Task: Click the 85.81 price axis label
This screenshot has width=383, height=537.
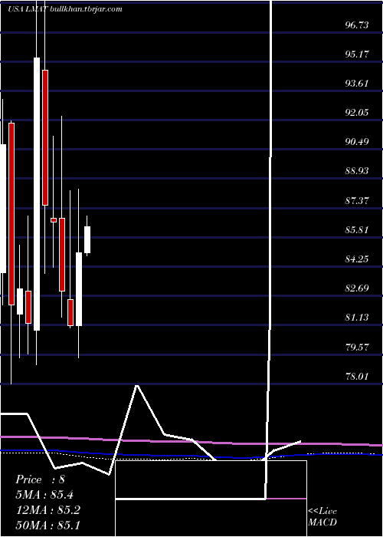Action: [x=357, y=229]
